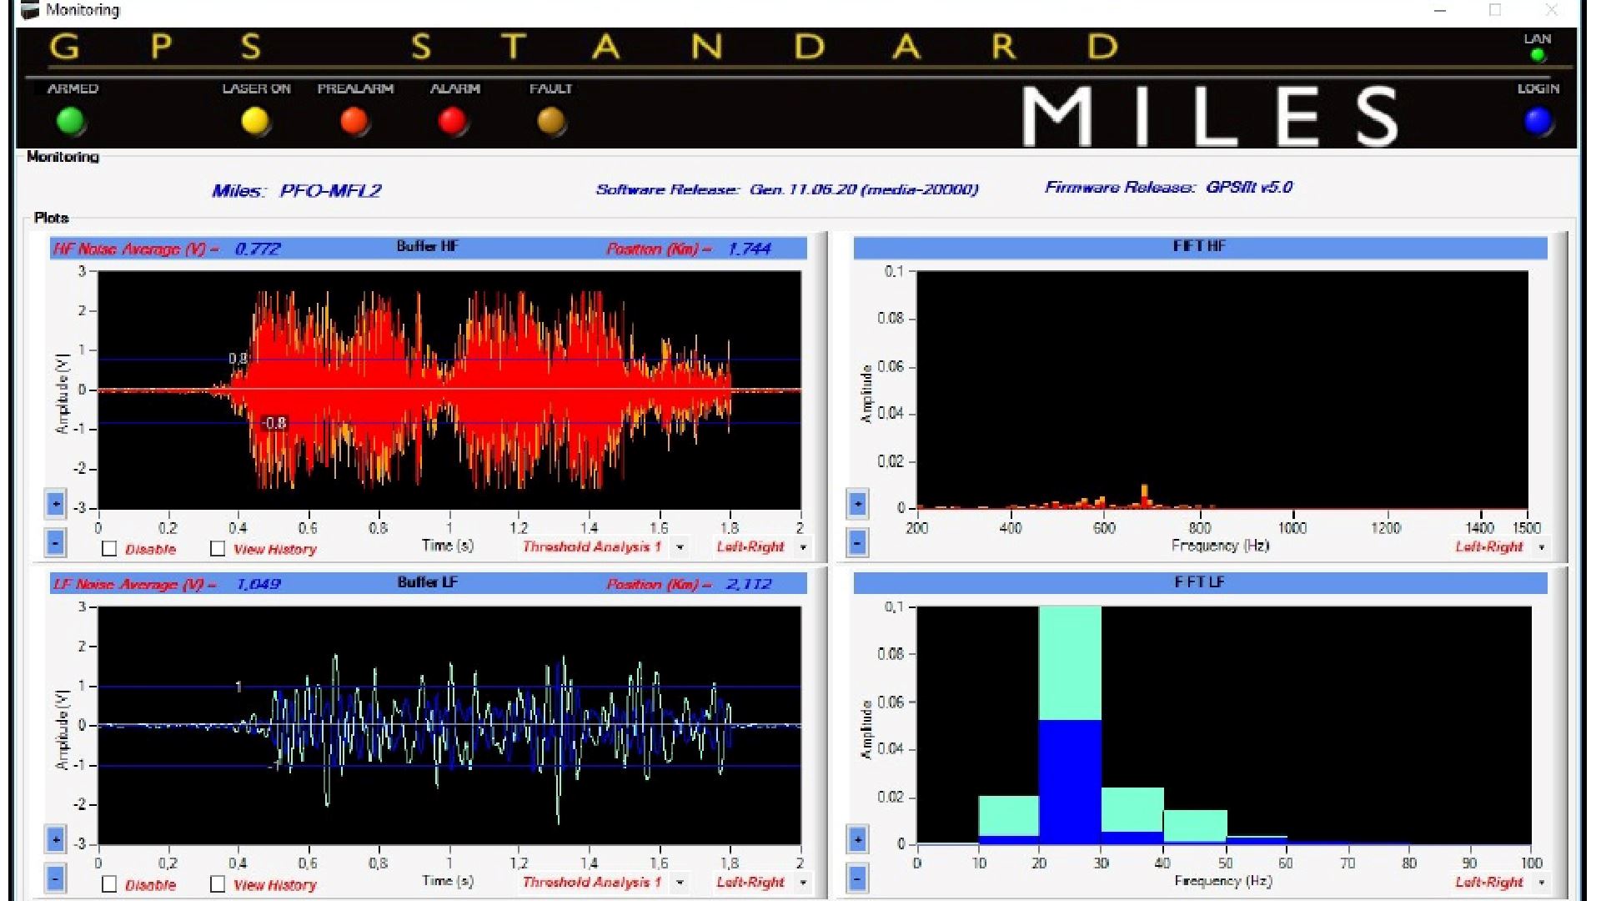Click the Monitoring window title icon
The width and height of the screenshot is (1601, 901).
click(30, 10)
